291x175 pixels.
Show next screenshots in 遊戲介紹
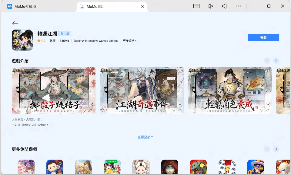click(276, 61)
